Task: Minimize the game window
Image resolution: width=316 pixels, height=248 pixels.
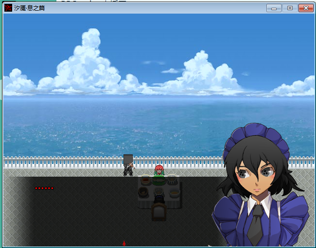Action: click(274, 8)
